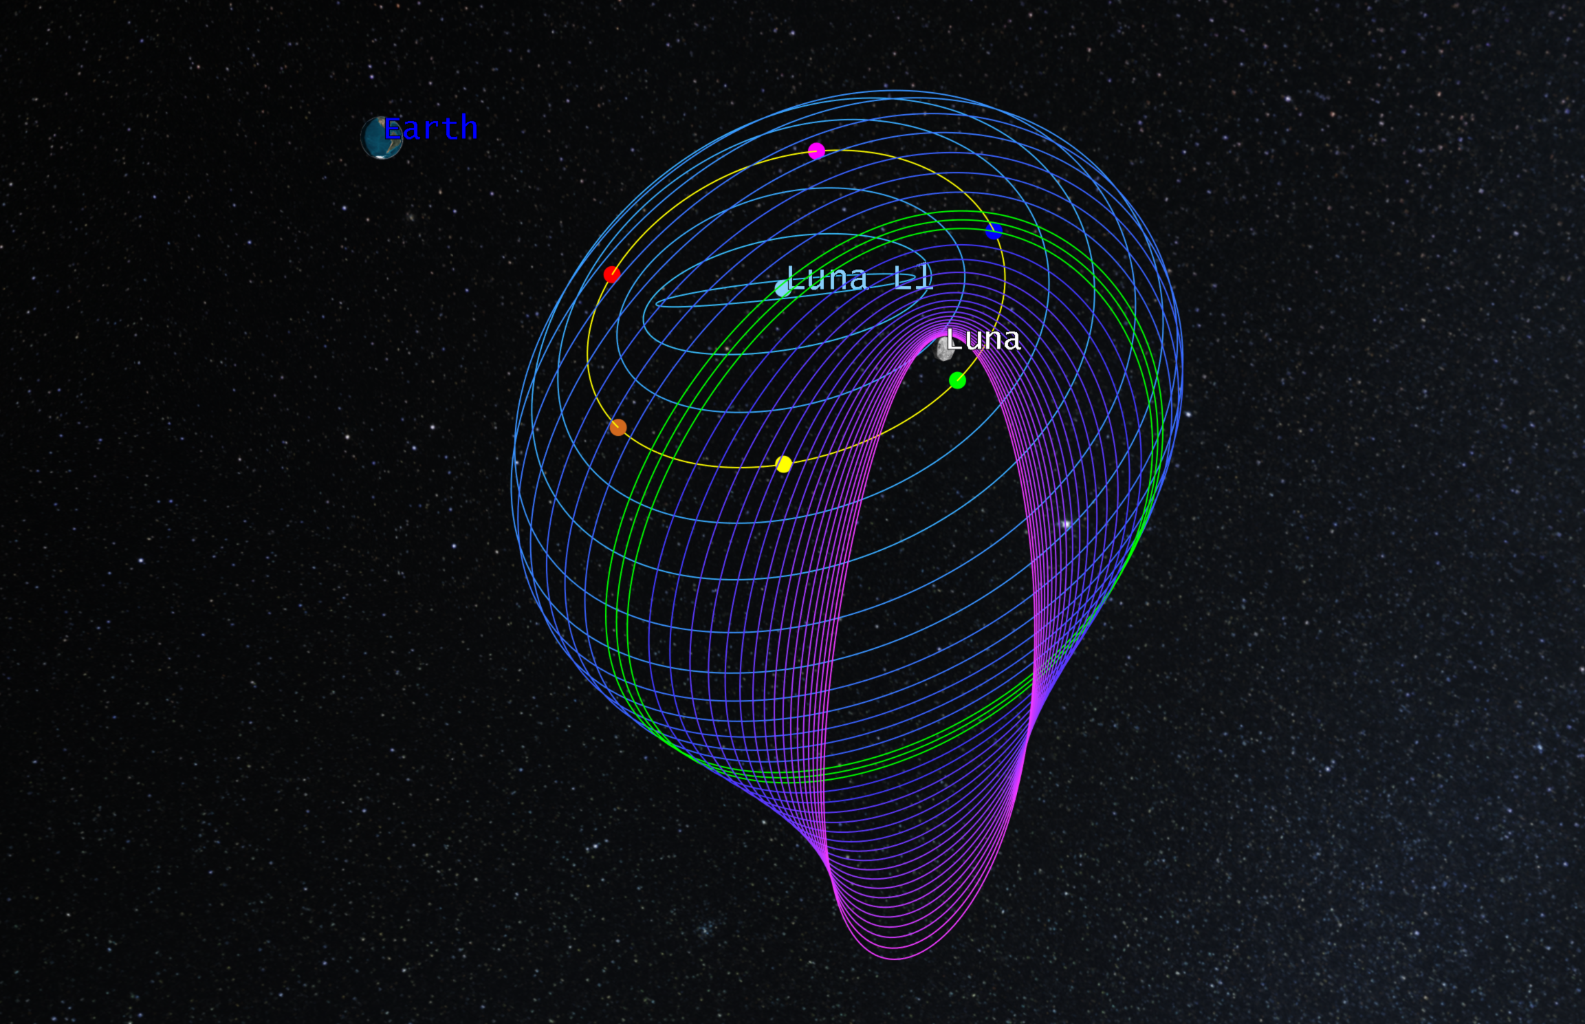Select the white Luna label
Image resolution: width=1585 pixels, height=1024 pixels.
pos(983,339)
